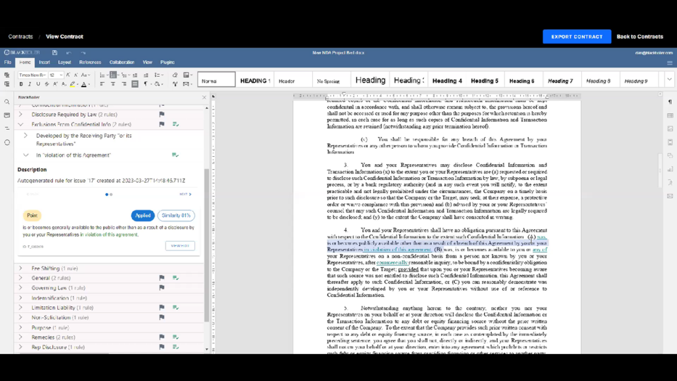Click the bulleted list icon
This screenshot has height=381, width=677.
[x=102, y=75]
